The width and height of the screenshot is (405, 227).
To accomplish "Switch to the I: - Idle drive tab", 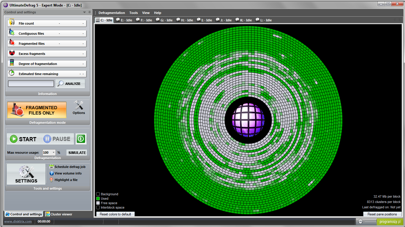I will click(x=204, y=20).
